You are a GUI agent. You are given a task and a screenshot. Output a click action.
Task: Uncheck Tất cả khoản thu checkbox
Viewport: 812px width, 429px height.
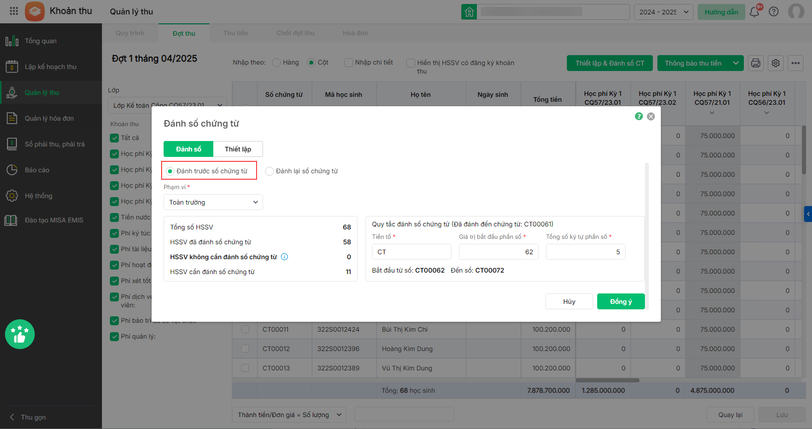coord(114,138)
